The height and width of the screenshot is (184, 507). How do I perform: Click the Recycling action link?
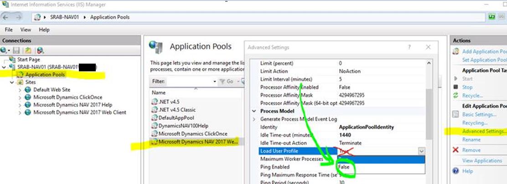click(x=475, y=123)
